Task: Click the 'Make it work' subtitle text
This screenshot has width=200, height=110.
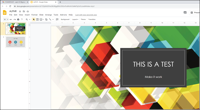Action: pyautogui.click(x=153, y=77)
